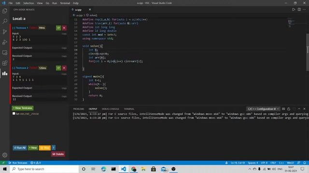Open the Search view in activity bar
Screen dimensions: 309x173
coord(5,21)
